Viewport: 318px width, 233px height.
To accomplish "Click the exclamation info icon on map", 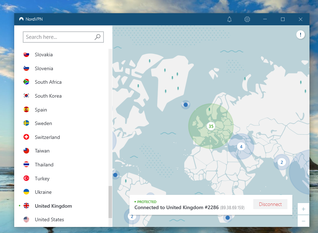I will pyautogui.click(x=300, y=35).
